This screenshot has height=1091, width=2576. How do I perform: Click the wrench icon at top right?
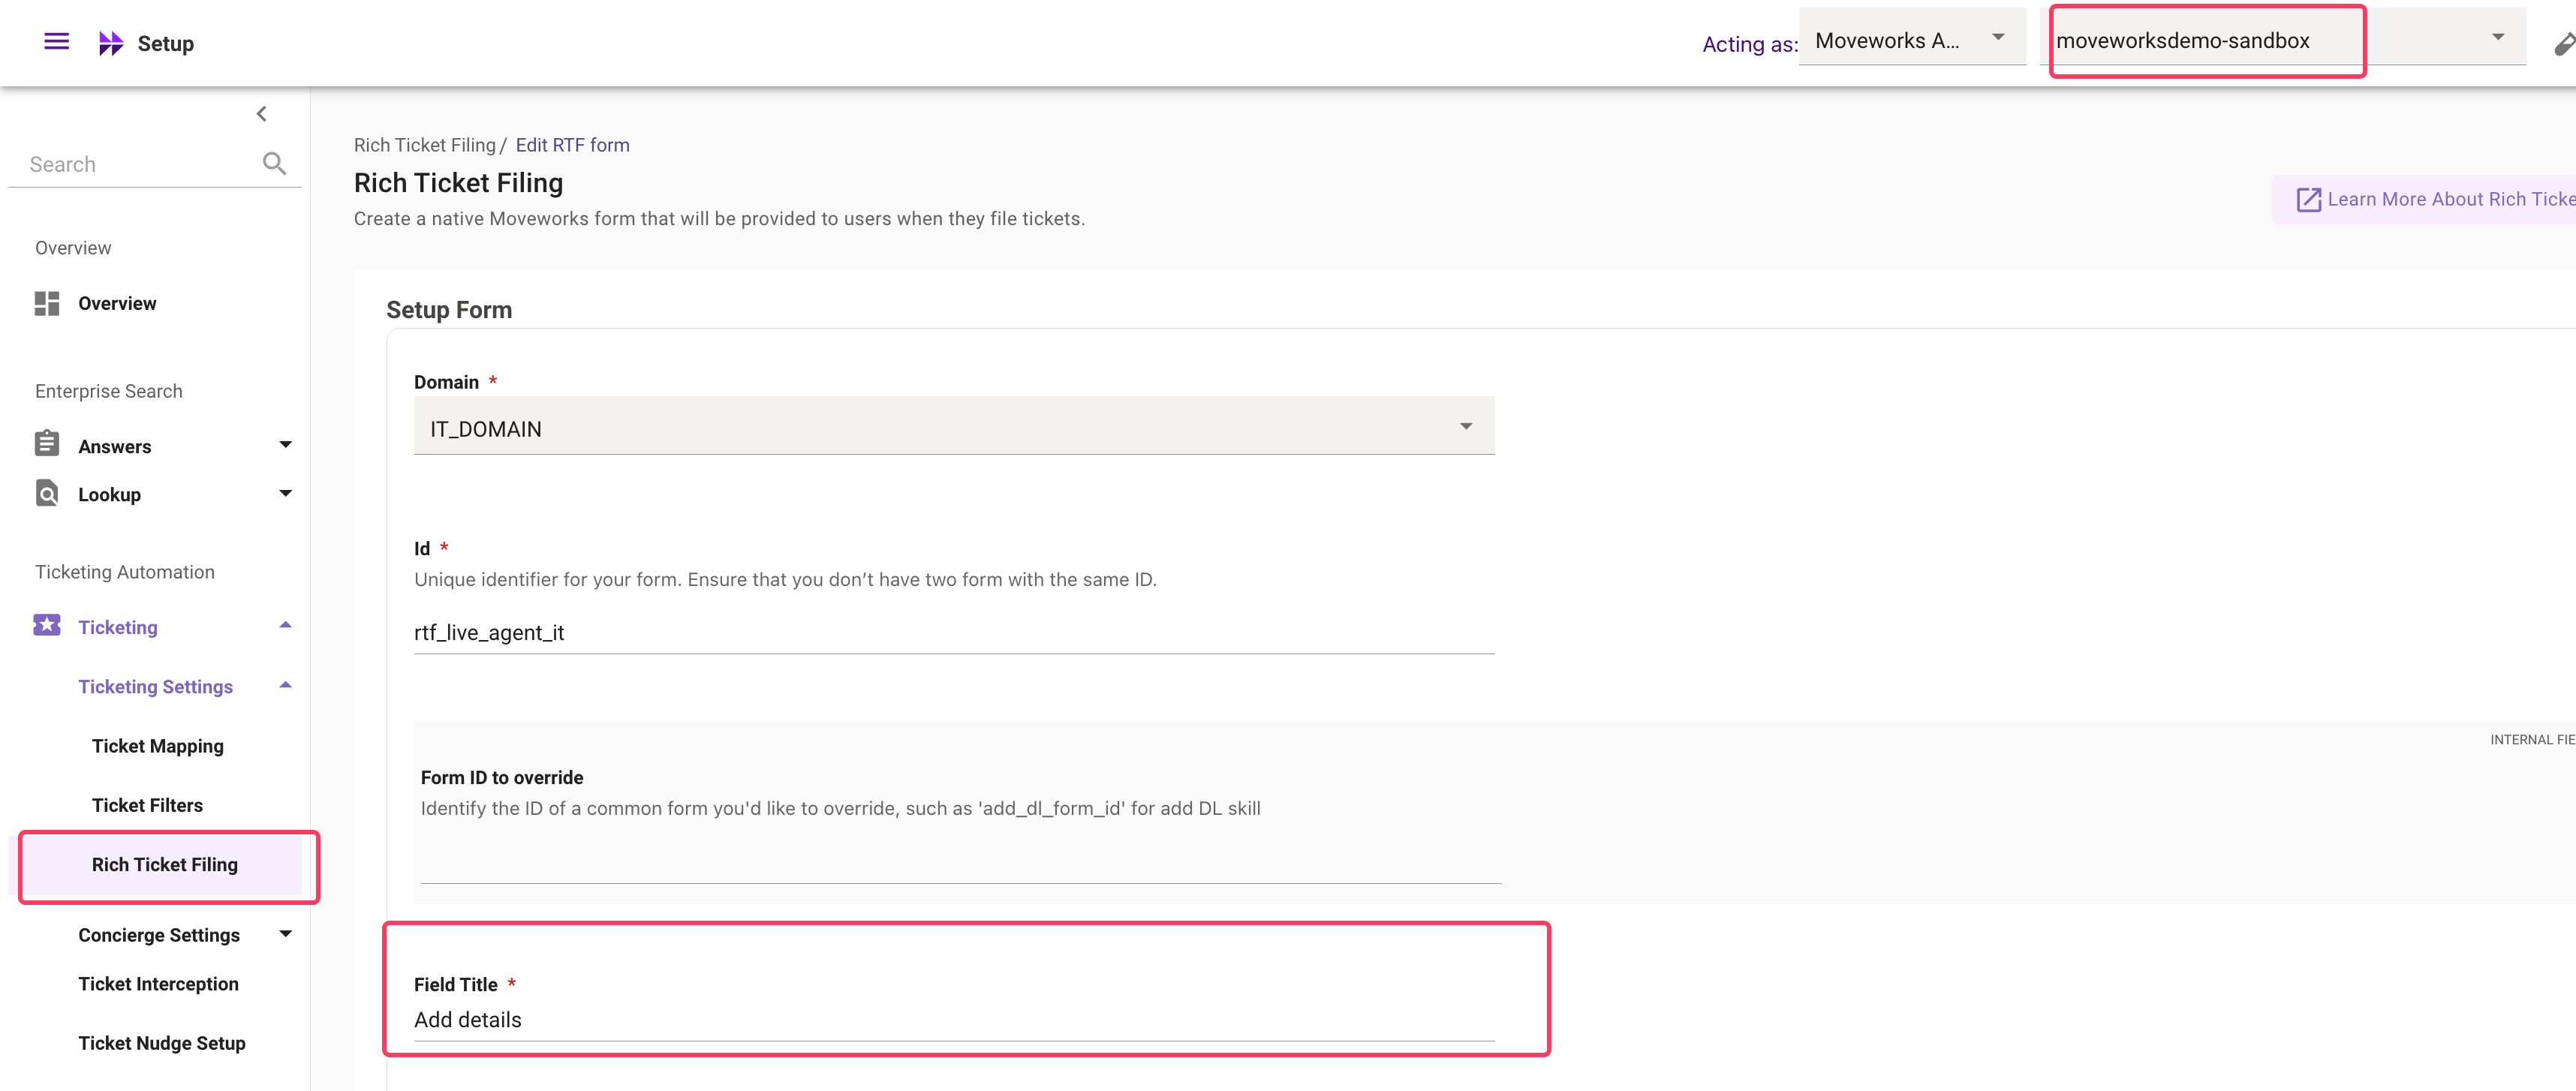coord(2564,44)
